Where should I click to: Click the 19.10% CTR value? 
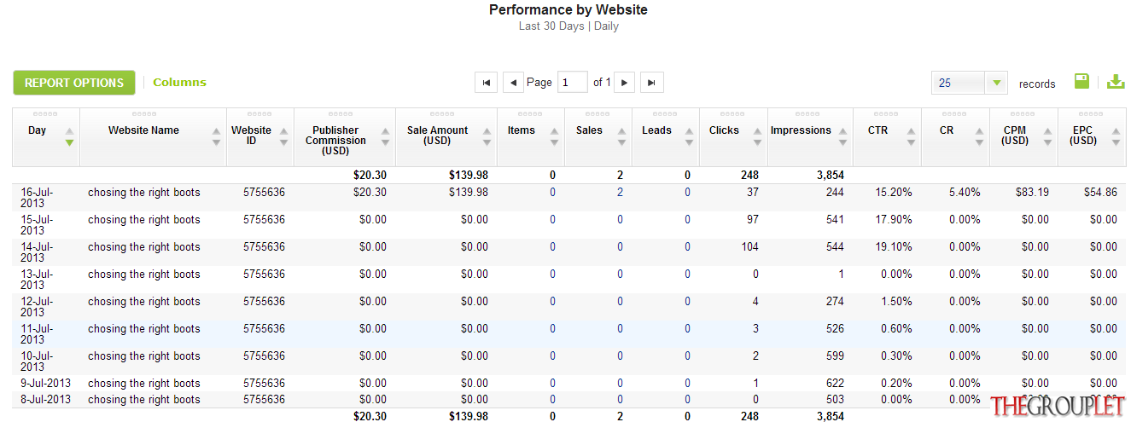coord(894,247)
